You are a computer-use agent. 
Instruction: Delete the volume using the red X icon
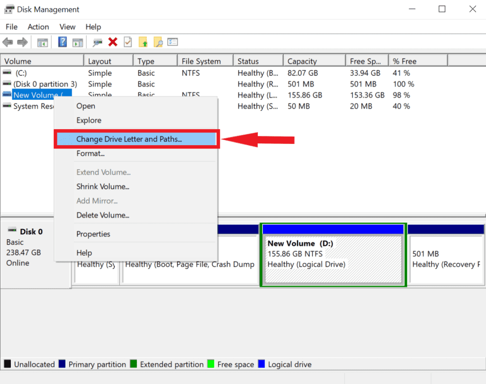(112, 42)
